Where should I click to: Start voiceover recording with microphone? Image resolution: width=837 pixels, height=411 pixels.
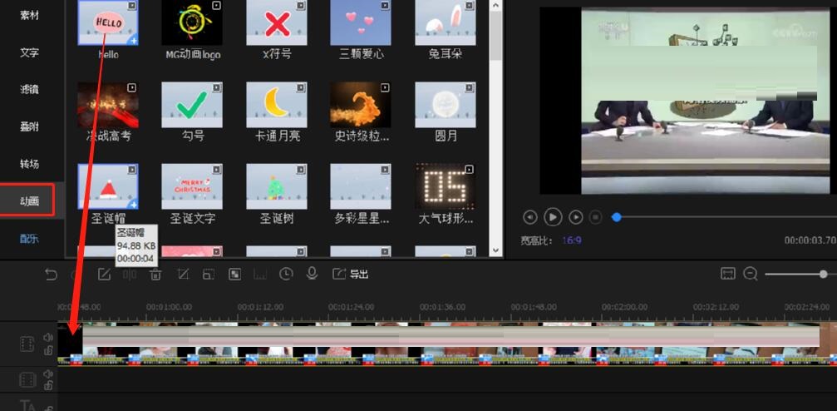(312, 274)
